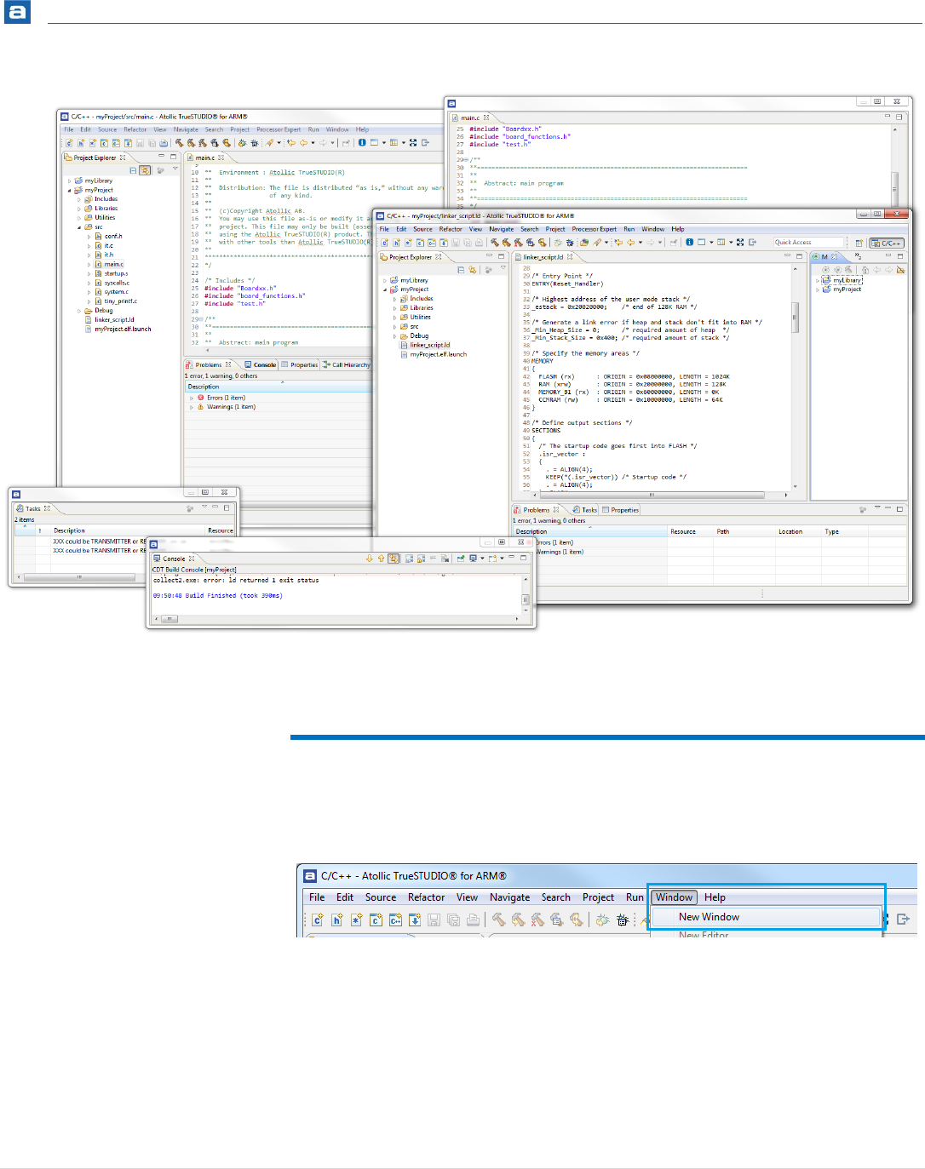The image size is (925, 1169).
Task: Click blue information icon in main.c window toolbar
Action: (x=362, y=142)
